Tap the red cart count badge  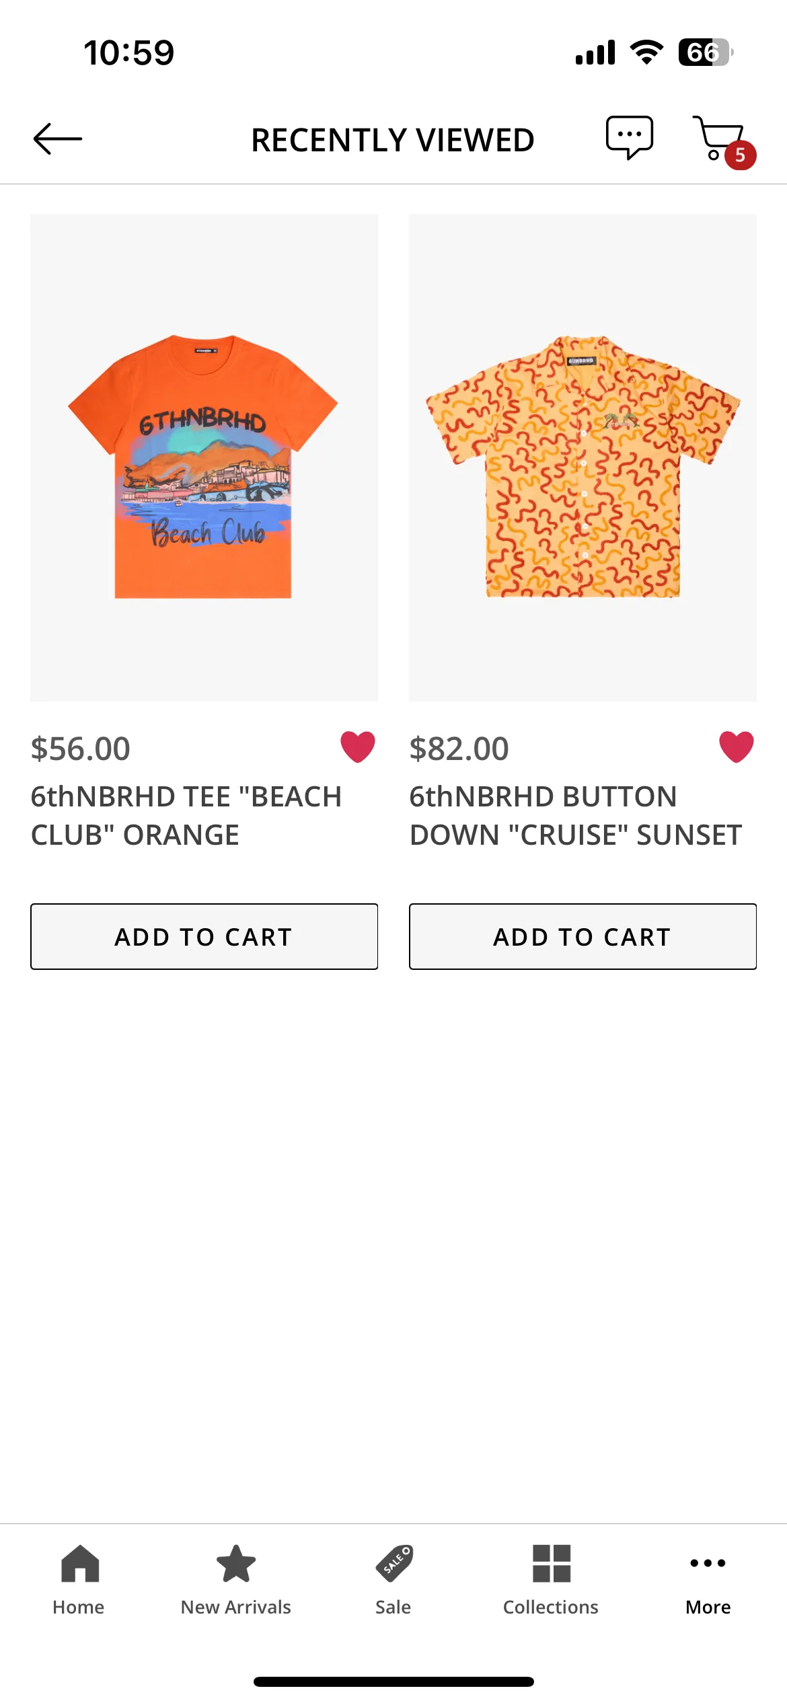(741, 155)
